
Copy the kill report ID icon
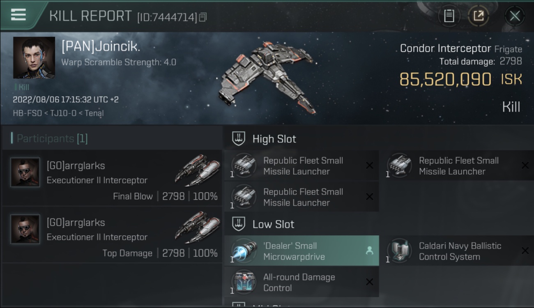tap(203, 17)
